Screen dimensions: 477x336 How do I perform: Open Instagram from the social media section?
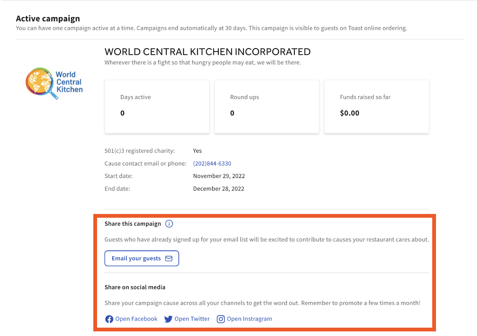[249, 319]
